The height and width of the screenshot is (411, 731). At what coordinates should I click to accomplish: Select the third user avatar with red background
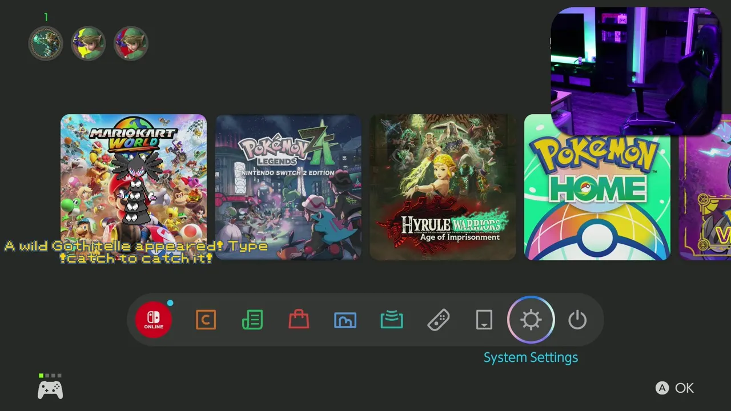tap(131, 43)
